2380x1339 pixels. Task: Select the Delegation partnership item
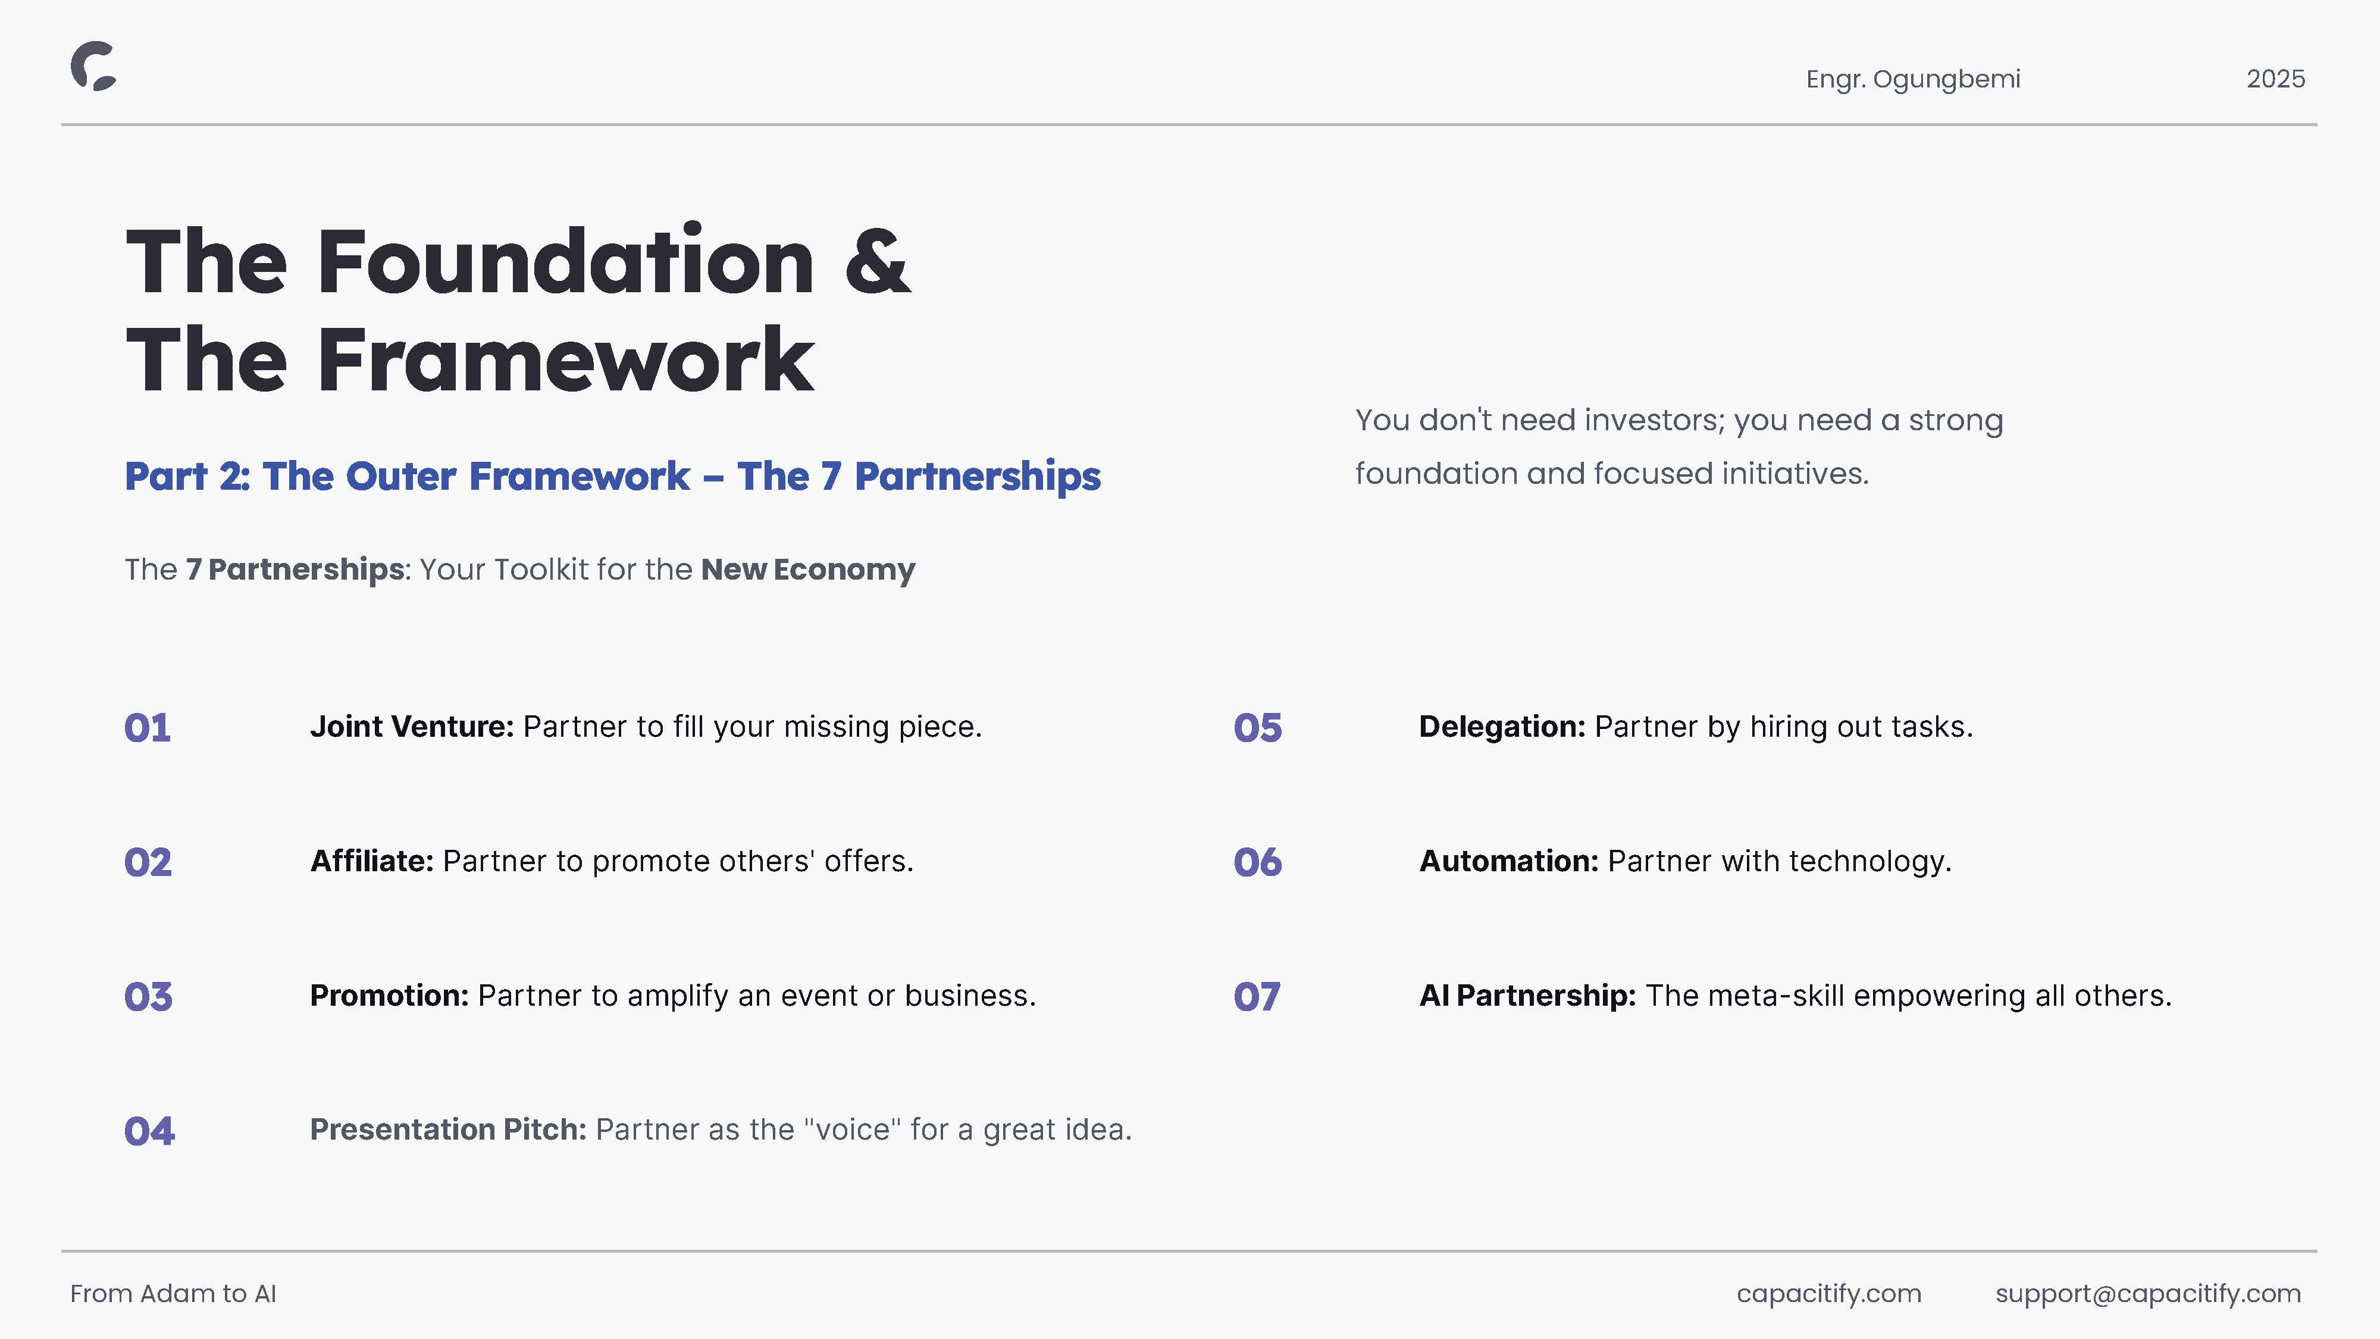coord(1695,727)
